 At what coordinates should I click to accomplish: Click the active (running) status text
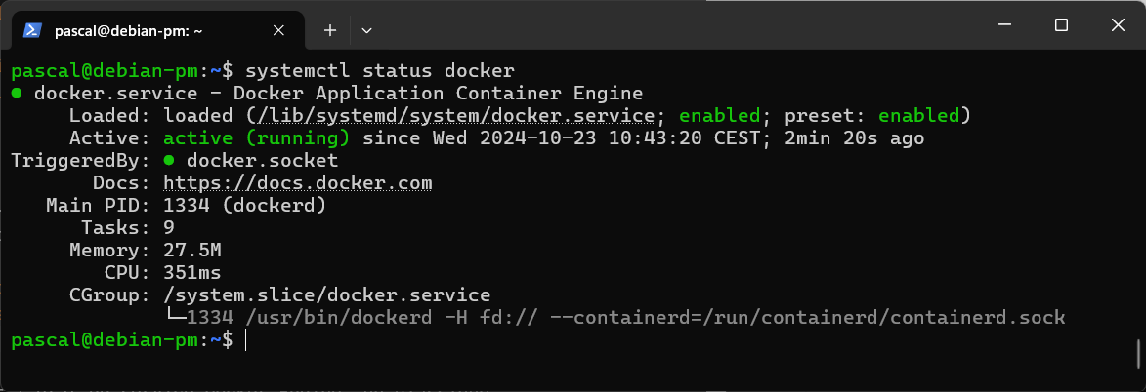pos(257,137)
